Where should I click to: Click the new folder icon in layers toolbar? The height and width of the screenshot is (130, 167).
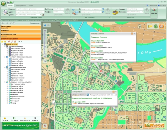(x=2, y=41)
